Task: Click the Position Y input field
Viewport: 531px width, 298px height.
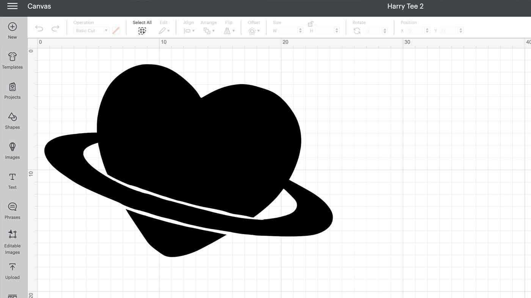Action: pyautogui.click(x=449, y=31)
